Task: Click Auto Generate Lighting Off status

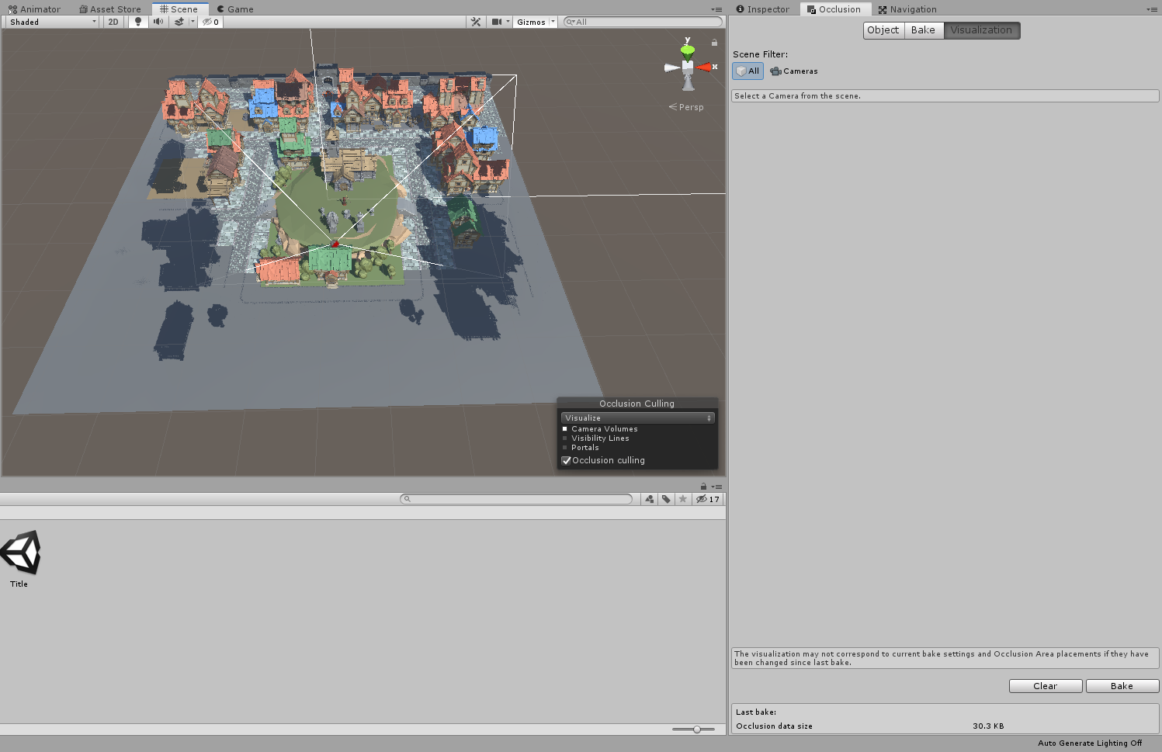Action: tap(1090, 743)
